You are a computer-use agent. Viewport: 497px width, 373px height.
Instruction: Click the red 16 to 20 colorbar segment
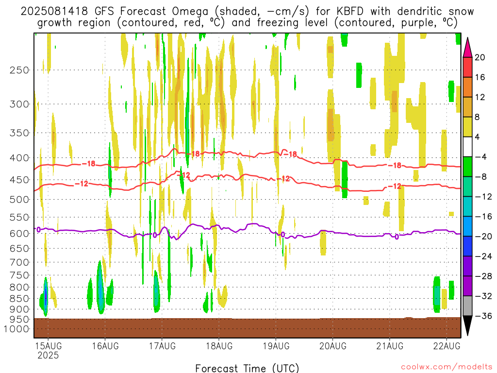(x=467, y=67)
